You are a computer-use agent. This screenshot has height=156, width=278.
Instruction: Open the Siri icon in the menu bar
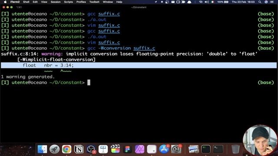click(x=266, y=2)
